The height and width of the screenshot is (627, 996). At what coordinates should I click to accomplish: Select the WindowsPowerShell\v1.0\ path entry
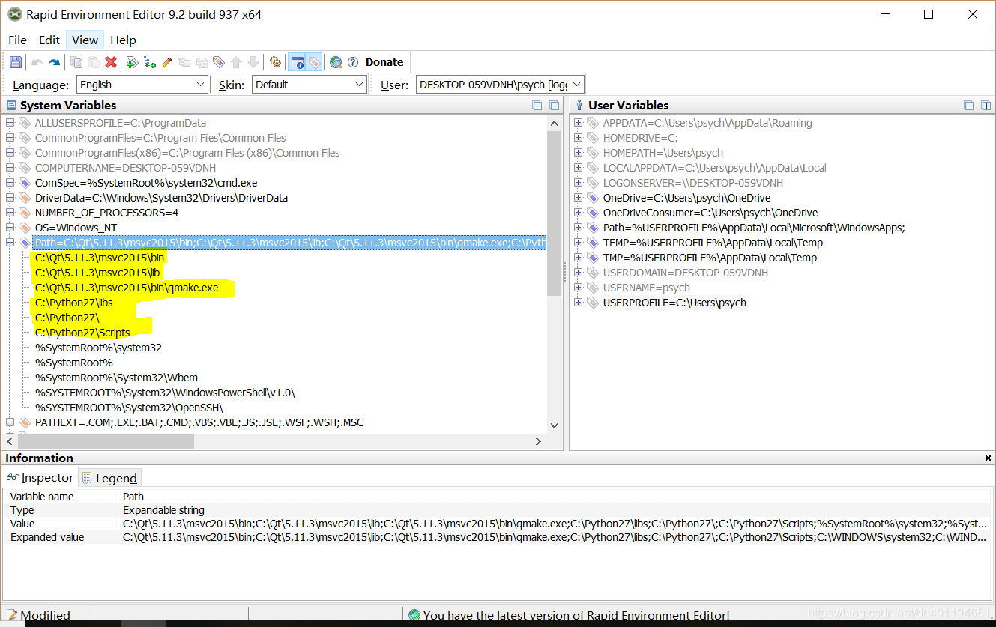[x=165, y=393]
